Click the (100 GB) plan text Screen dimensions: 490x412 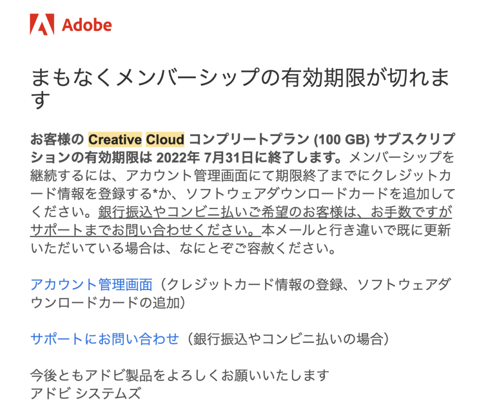(340, 140)
